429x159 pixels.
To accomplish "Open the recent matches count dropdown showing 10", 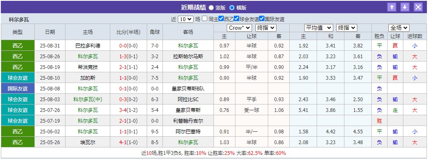I will pyautogui.click(x=186, y=19).
